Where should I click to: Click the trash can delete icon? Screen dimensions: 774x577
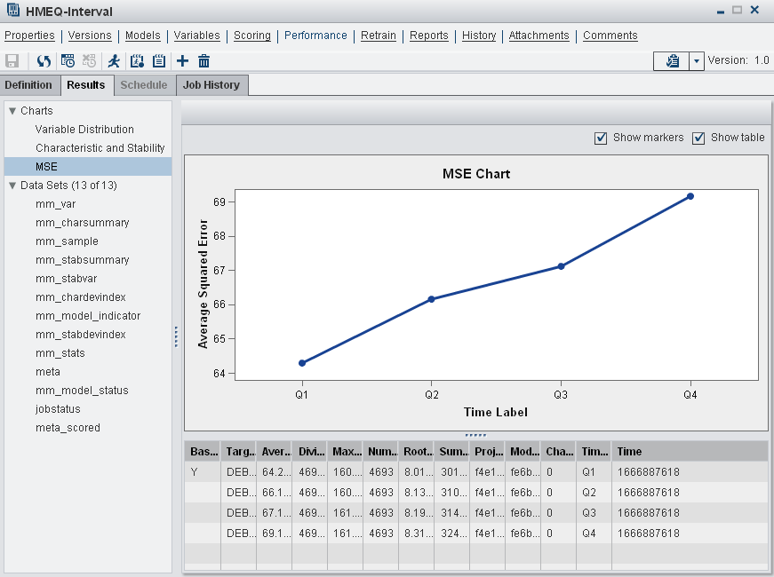(x=204, y=61)
